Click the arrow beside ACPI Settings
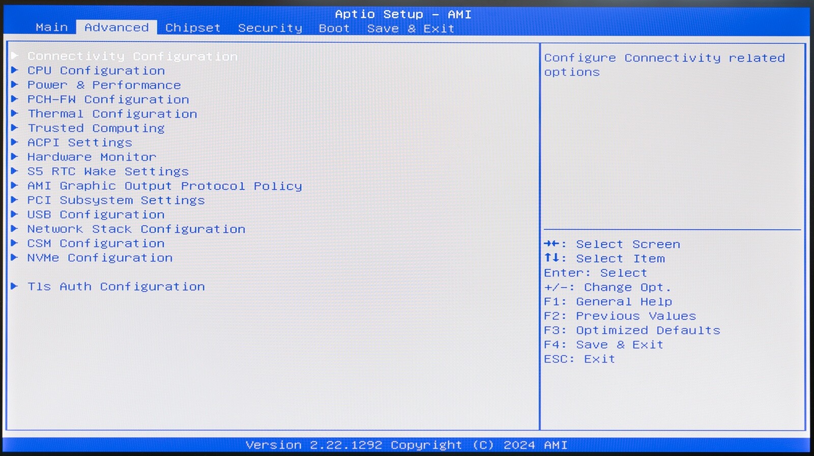The image size is (814, 456). coord(15,142)
